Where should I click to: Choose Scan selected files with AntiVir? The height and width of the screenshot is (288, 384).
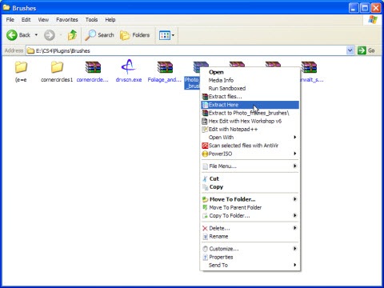[x=250, y=146]
